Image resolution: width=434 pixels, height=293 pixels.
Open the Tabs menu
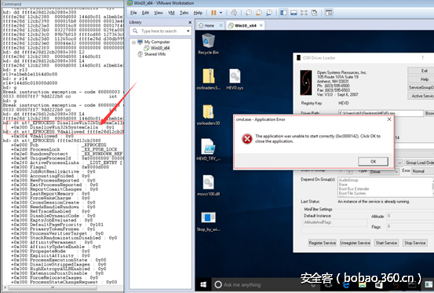tap(184, 13)
